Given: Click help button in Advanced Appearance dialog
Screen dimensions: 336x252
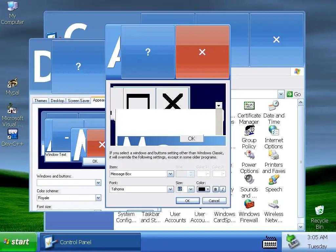Looking at the screenshot, I should [148, 52].
